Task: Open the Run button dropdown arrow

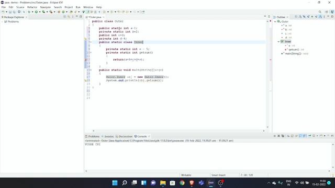Action: pos(40,12)
